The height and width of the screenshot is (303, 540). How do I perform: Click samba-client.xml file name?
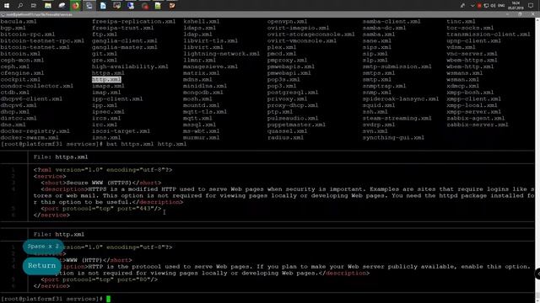pyautogui.click(x=391, y=21)
